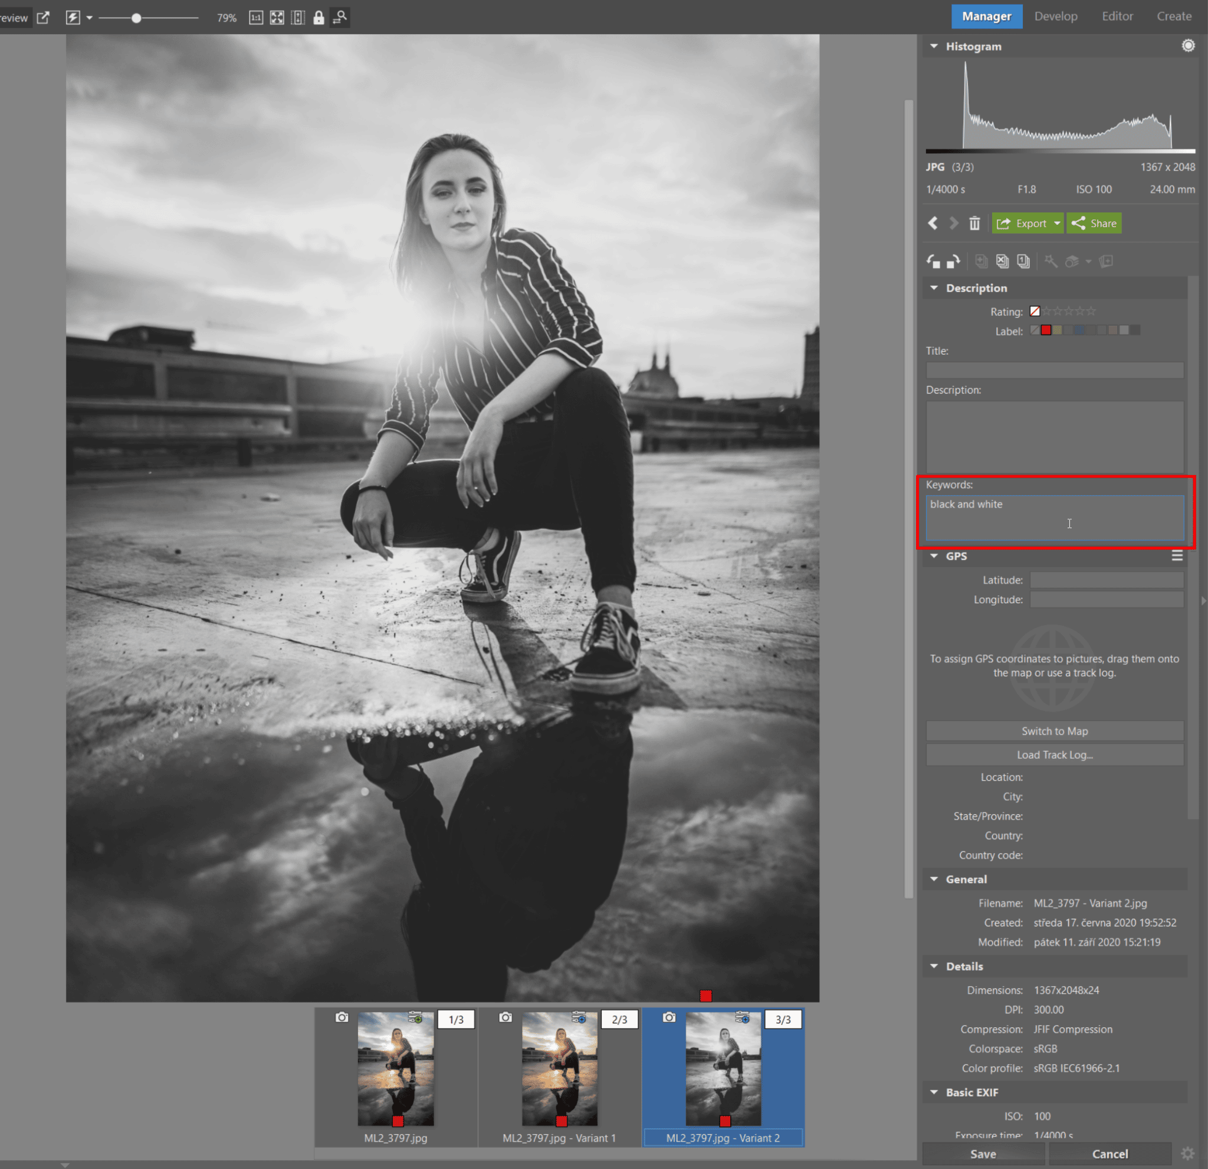Click the Load Track Log button
This screenshot has width=1208, height=1169.
coord(1055,755)
